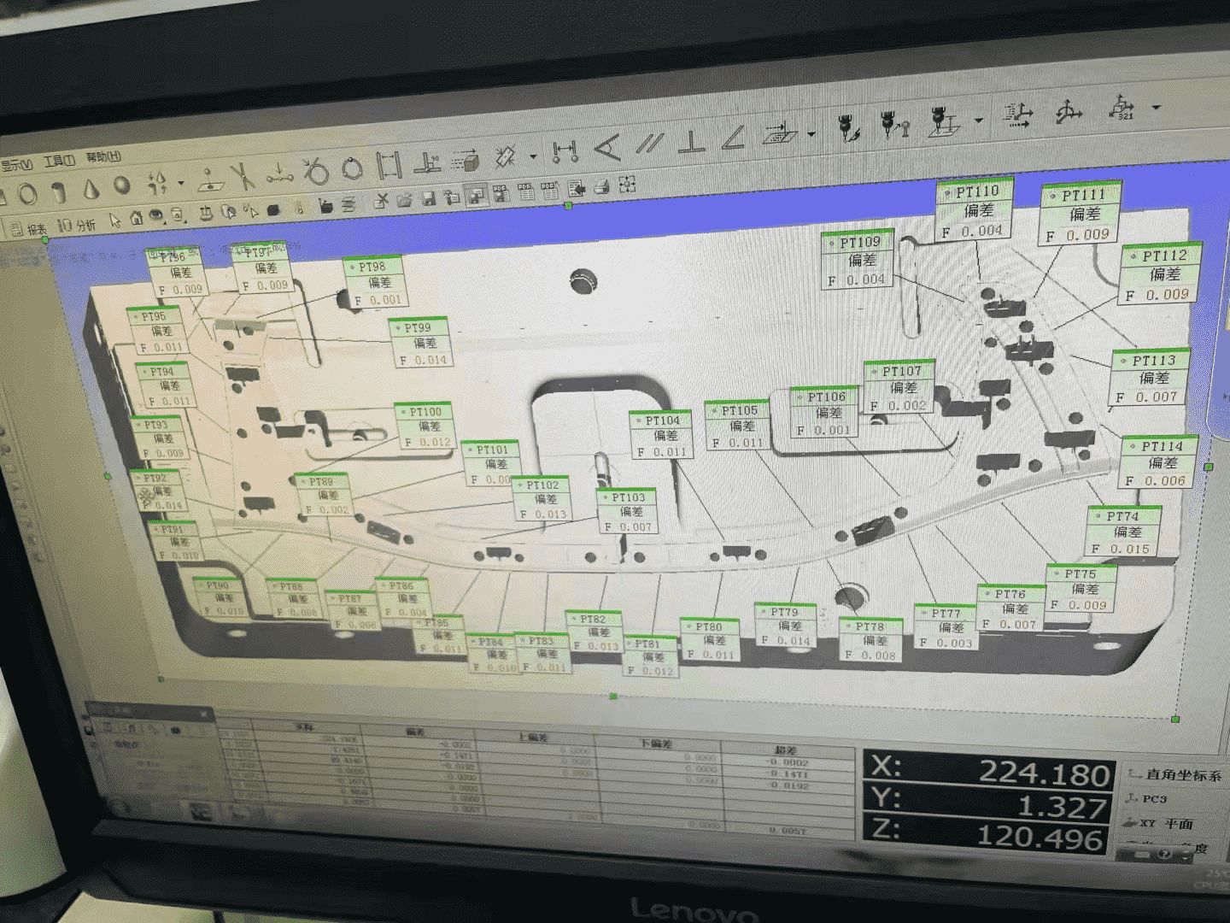
Task: Click the save floppy disk icon
Action: pos(428,198)
